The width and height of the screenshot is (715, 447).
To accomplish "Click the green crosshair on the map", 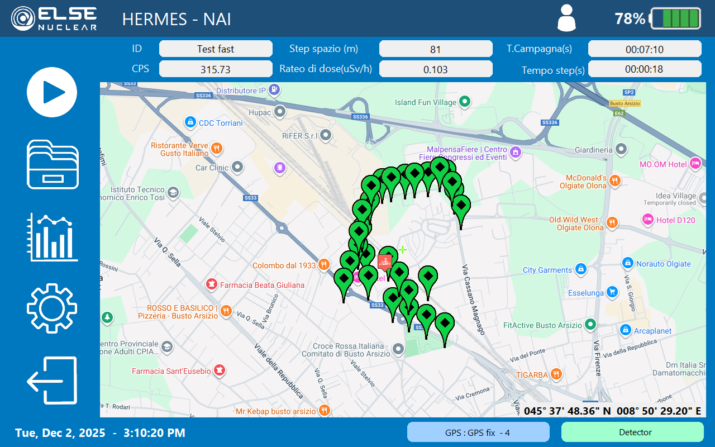I will pyautogui.click(x=402, y=250).
